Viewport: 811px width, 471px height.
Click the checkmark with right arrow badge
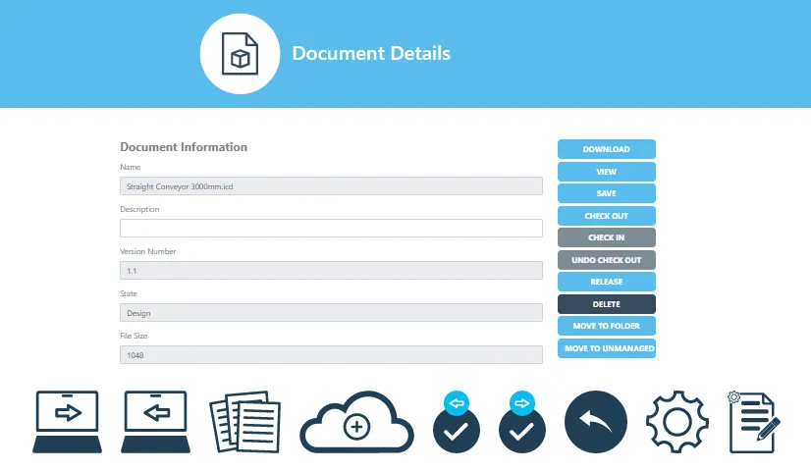pos(522,422)
